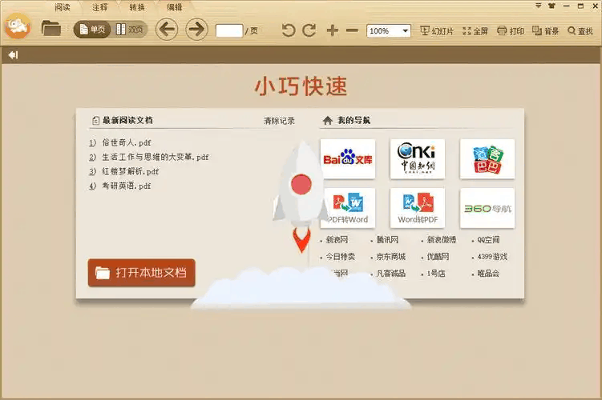Open the 100% zoom level dropdown
The height and width of the screenshot is (400, 602).
[x=405, y=31]
